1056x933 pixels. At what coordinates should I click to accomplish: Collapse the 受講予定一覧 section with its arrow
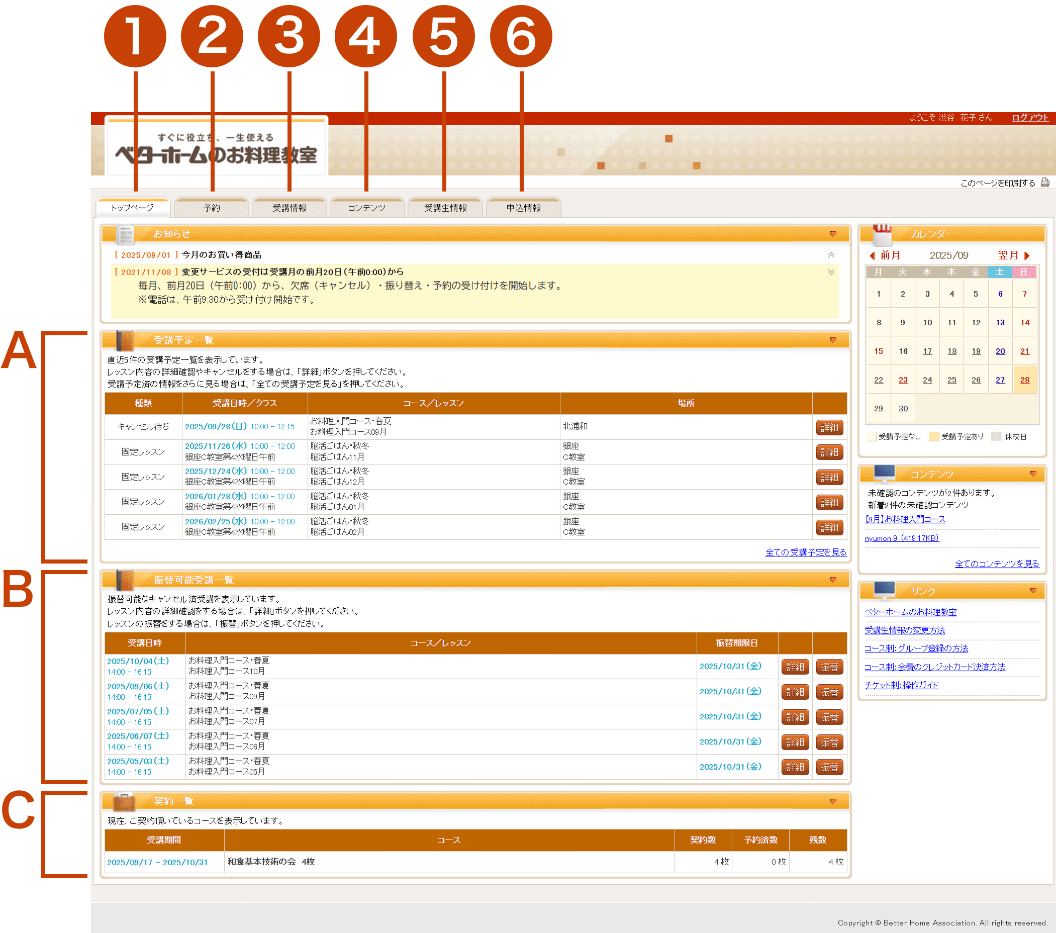[832, 340]
